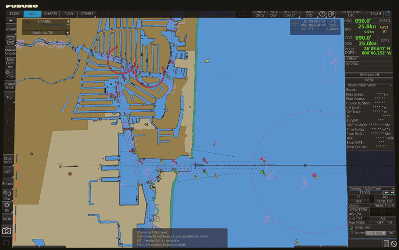The height and width of the screenshot is (250, 399).
Task: Open the PLAN tab
Action: point(69,14)
